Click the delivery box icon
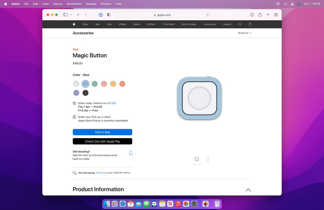Viewport: 324px width, 210px height. (75, 104)
